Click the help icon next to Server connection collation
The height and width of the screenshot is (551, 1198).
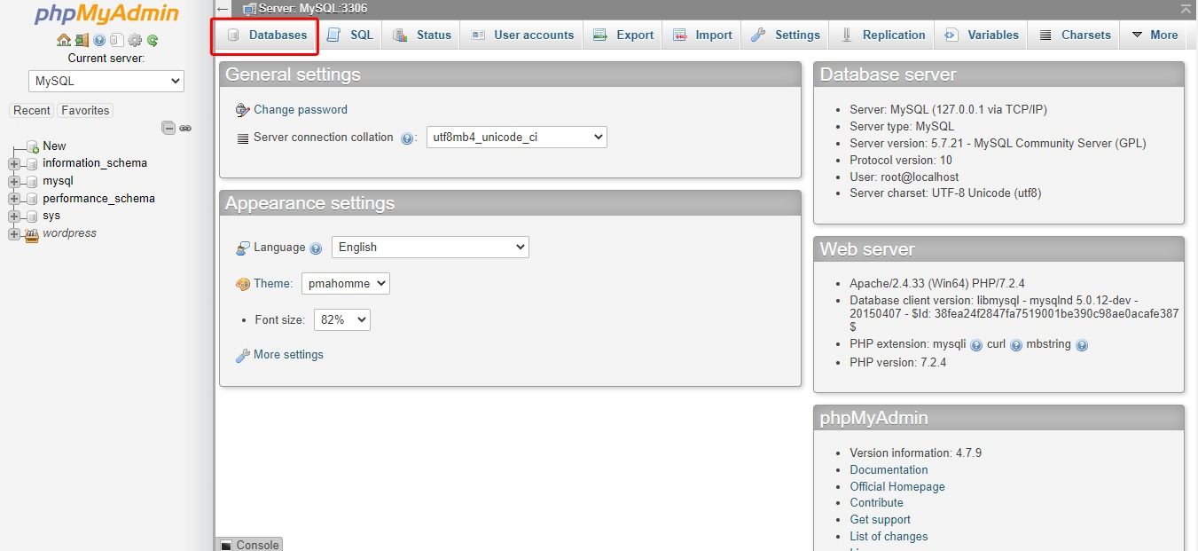tap(407, 138)
